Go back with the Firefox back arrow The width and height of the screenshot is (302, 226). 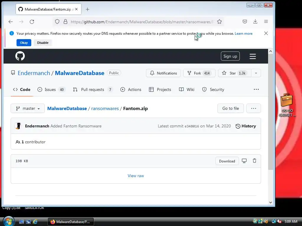(x=11, y=22)
